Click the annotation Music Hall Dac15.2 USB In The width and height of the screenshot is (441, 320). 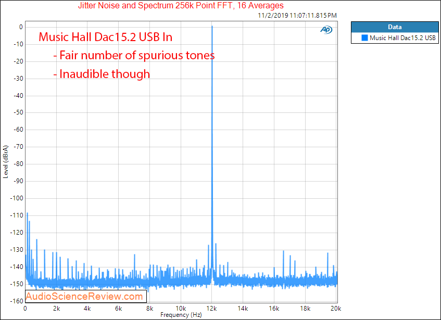(x=106, y=37)
